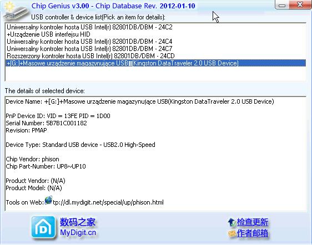The image size is (312, 245).
Task: Minimize the Chip Genius window
Action: point(282,5)
